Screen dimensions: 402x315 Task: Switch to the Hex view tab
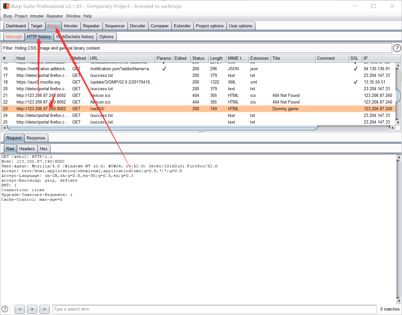tap(44, 149)
